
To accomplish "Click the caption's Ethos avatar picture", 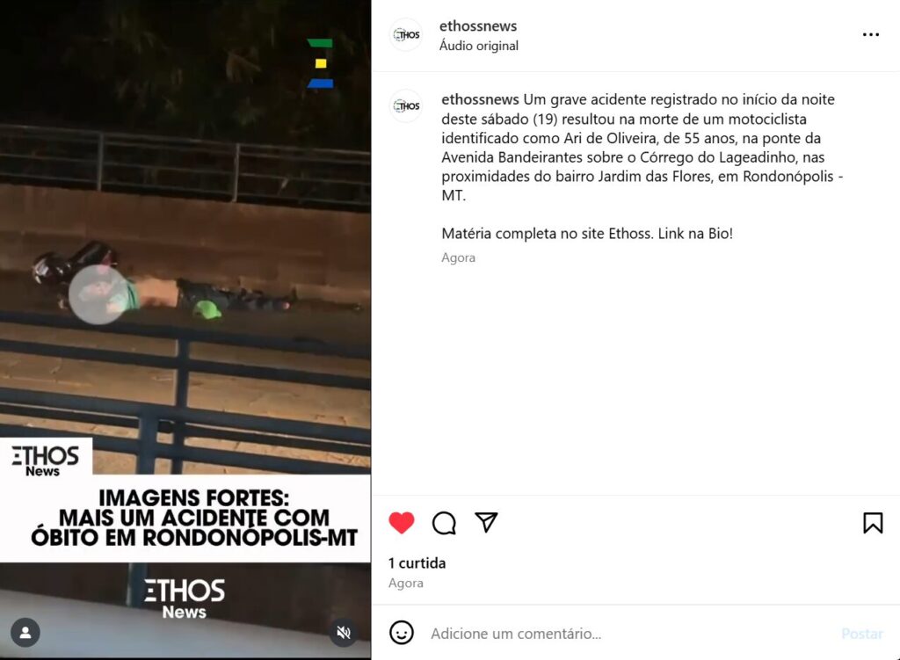I will point(406,106).
